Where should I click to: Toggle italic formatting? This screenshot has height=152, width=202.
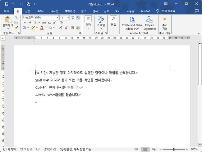pos(30,23)
